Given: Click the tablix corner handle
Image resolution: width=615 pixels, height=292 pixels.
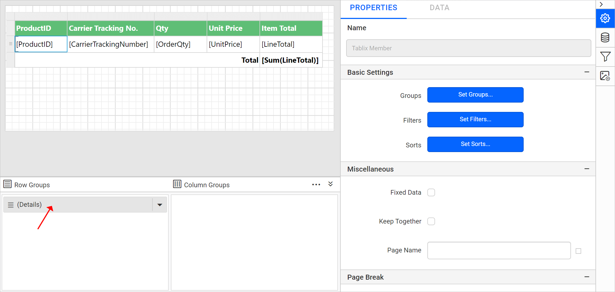Looking at the screenshot, I should click(10, 16).
